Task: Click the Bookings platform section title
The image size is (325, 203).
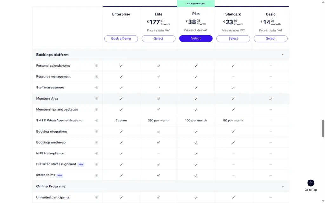Action: pyautogui.click(x=52, y=55)
